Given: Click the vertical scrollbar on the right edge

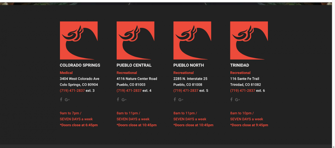Looking at the screenshot, I should (333, 74).
